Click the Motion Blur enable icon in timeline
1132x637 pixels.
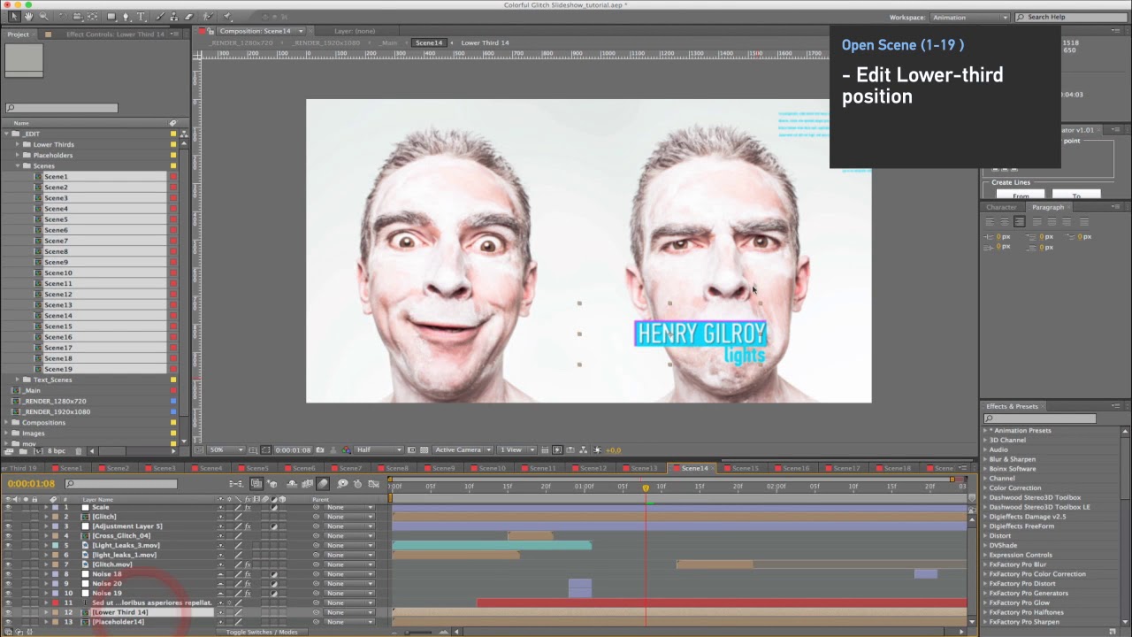[323, 484]
